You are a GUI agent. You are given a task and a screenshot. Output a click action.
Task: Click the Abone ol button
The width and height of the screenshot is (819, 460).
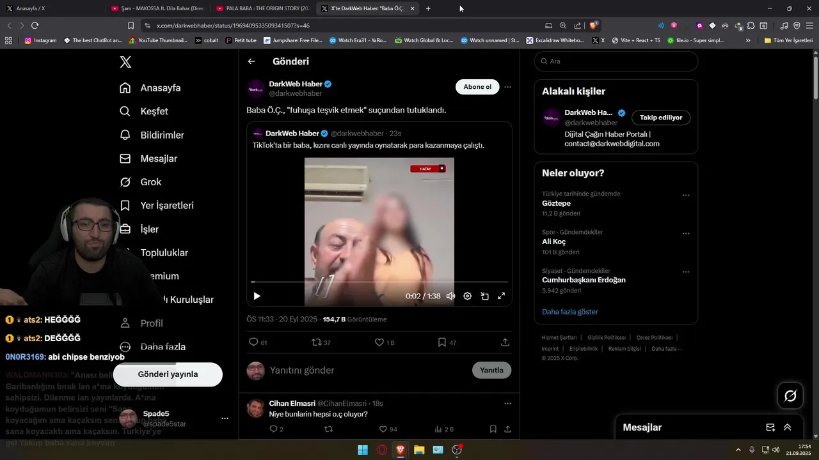(477, 87)
